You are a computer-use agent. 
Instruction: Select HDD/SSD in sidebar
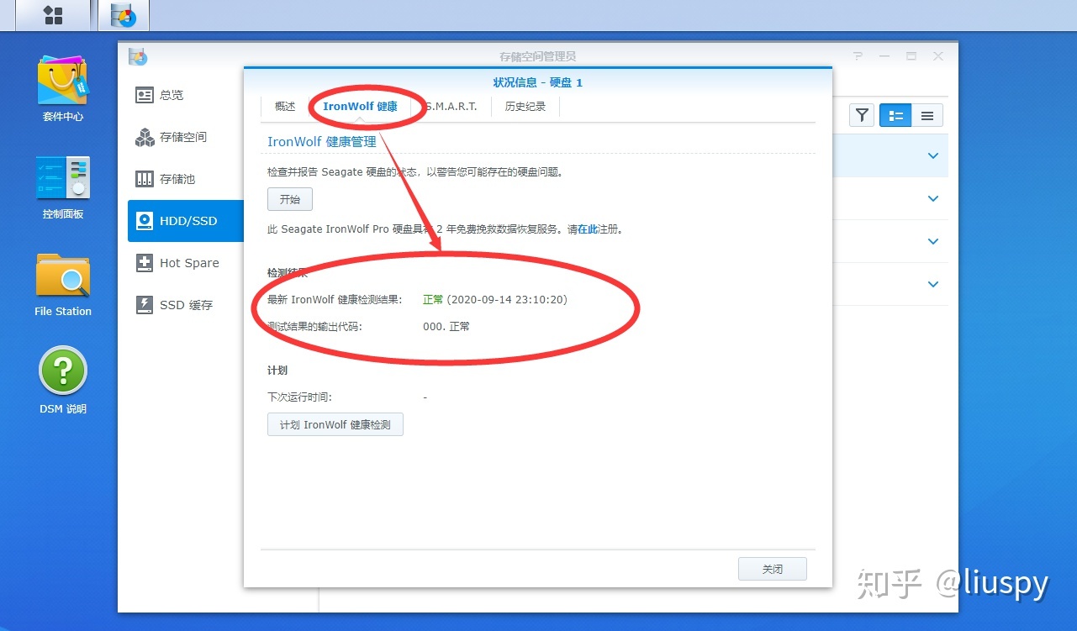click(x=186, y=221)
